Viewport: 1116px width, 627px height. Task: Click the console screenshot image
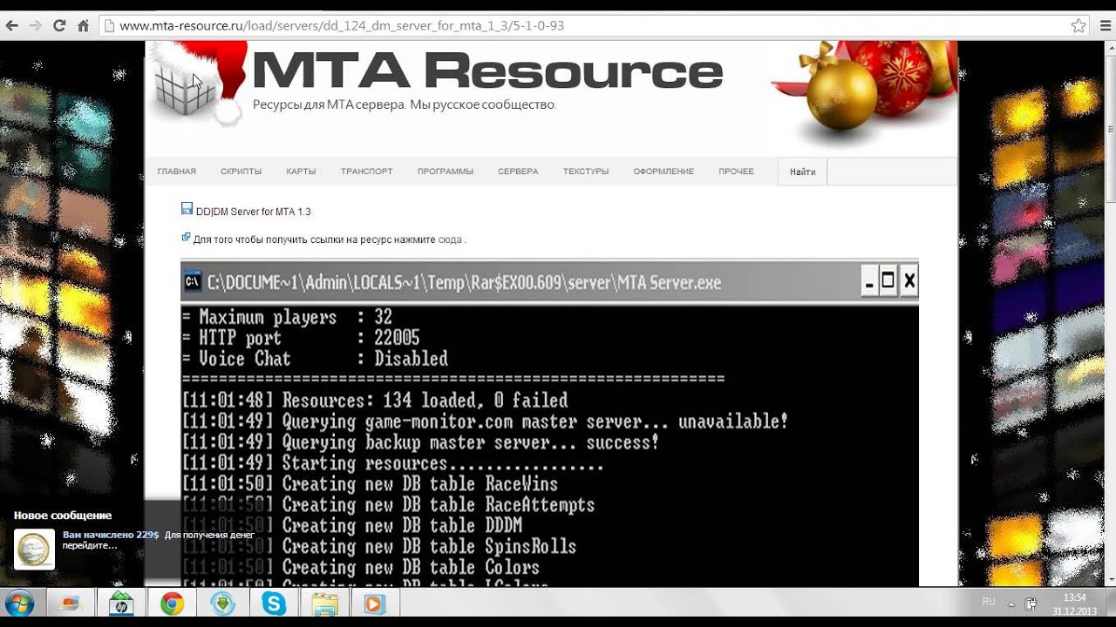[549, 424]
